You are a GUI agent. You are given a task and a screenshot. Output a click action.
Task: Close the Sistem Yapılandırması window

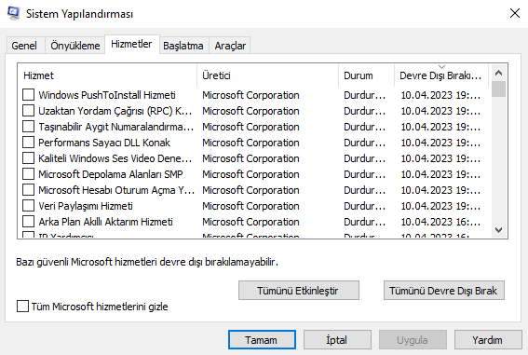(x=515, y=13)
